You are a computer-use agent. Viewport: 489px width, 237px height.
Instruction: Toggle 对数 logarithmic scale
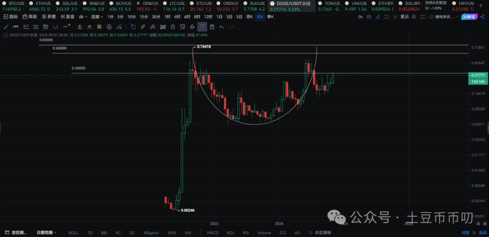coord(465,233)
